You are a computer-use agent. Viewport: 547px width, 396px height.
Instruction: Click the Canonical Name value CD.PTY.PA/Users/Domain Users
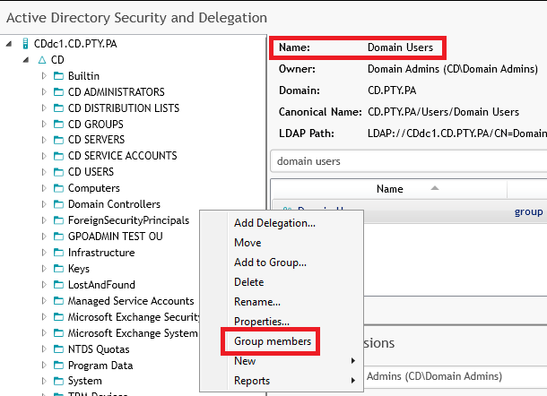click(x=443, y=112)
